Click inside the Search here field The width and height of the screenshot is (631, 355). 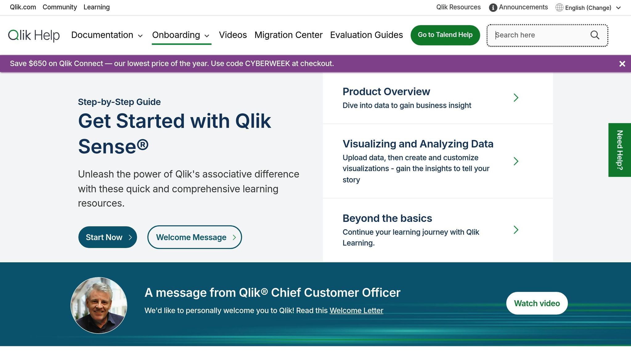[x=539, y=35]
